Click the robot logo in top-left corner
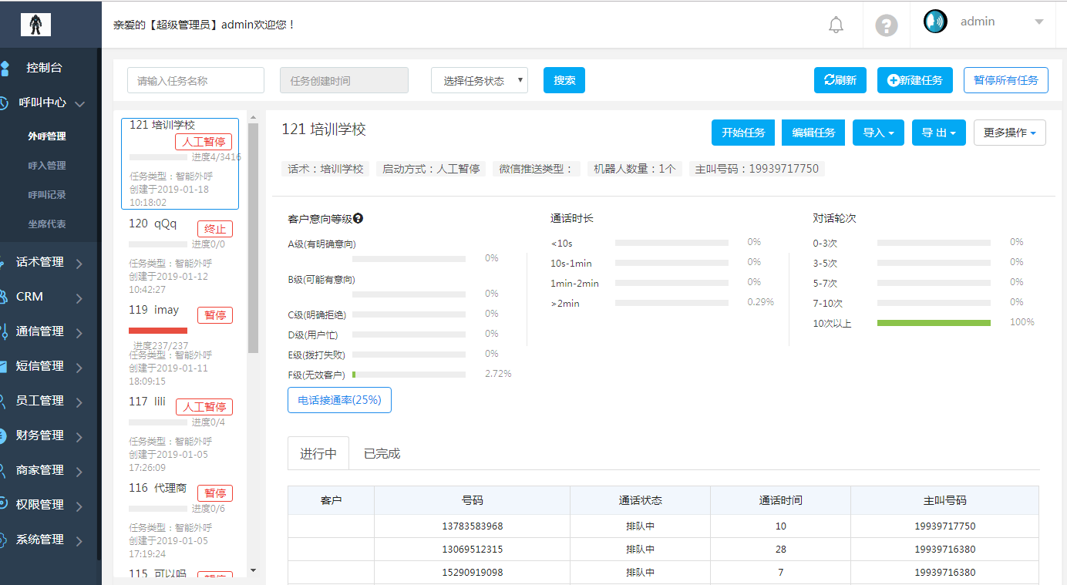This screenshot has height=585, width=1067. 35,25
